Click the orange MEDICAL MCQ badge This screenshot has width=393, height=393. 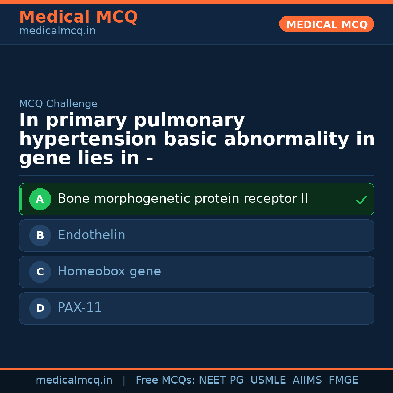pyautogui.click(x=326, y=24)
